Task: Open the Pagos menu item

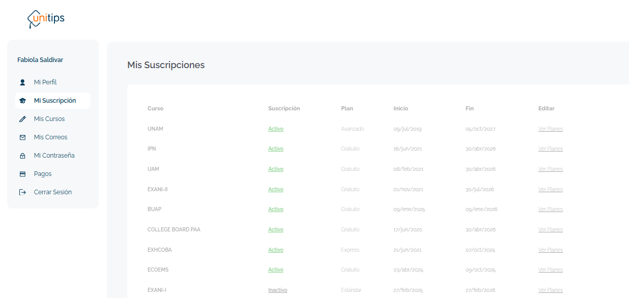Action: pos(43,174)
